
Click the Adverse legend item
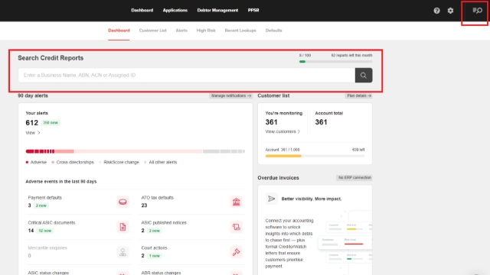coord(36,162)
